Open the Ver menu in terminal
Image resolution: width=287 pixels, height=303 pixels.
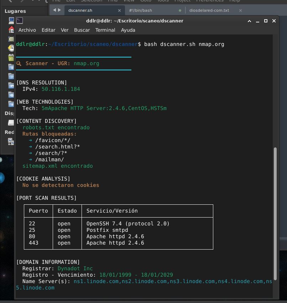click(64, 30)
